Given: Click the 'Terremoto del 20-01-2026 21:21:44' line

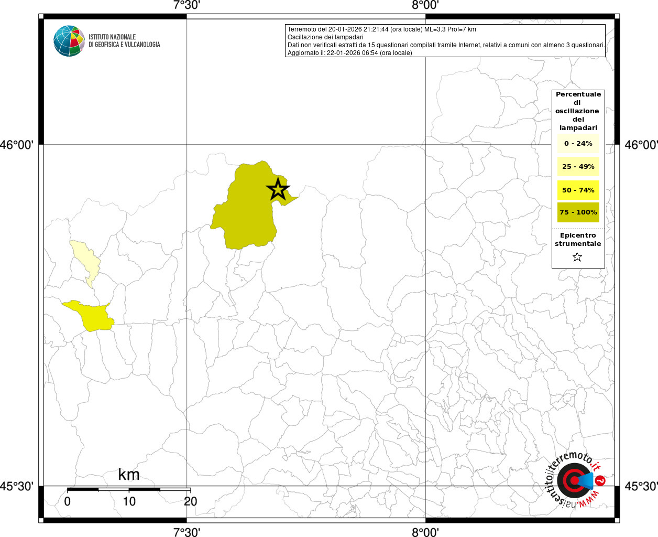Looking at the screenshot, I should coord(382,29).
